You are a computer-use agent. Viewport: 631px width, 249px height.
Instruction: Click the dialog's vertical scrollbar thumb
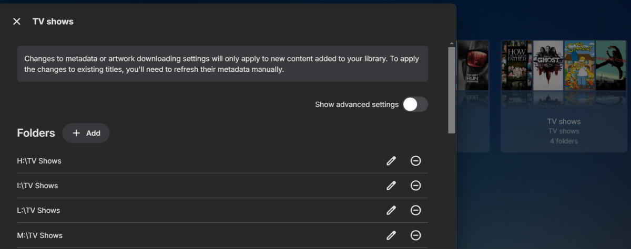(452, 90)
